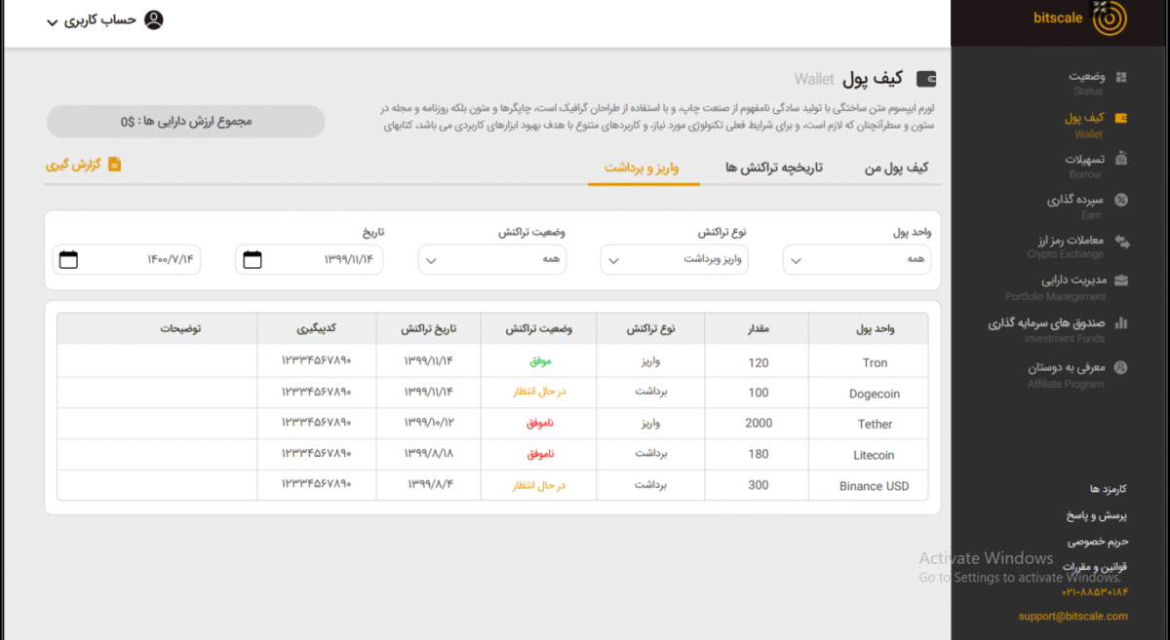Switch to the تاریخچه تراکنش ها tab
Screen dimensions: 1170x640
774,168
